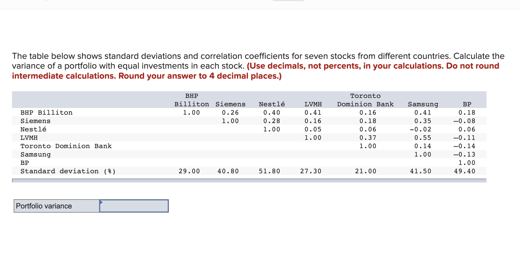
Task: Click the 0.14 value in Toronto Dominion row
Action: click(423, 146)
